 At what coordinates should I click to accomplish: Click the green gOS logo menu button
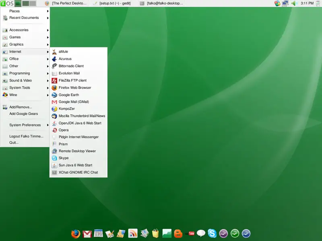click(7, 3)
